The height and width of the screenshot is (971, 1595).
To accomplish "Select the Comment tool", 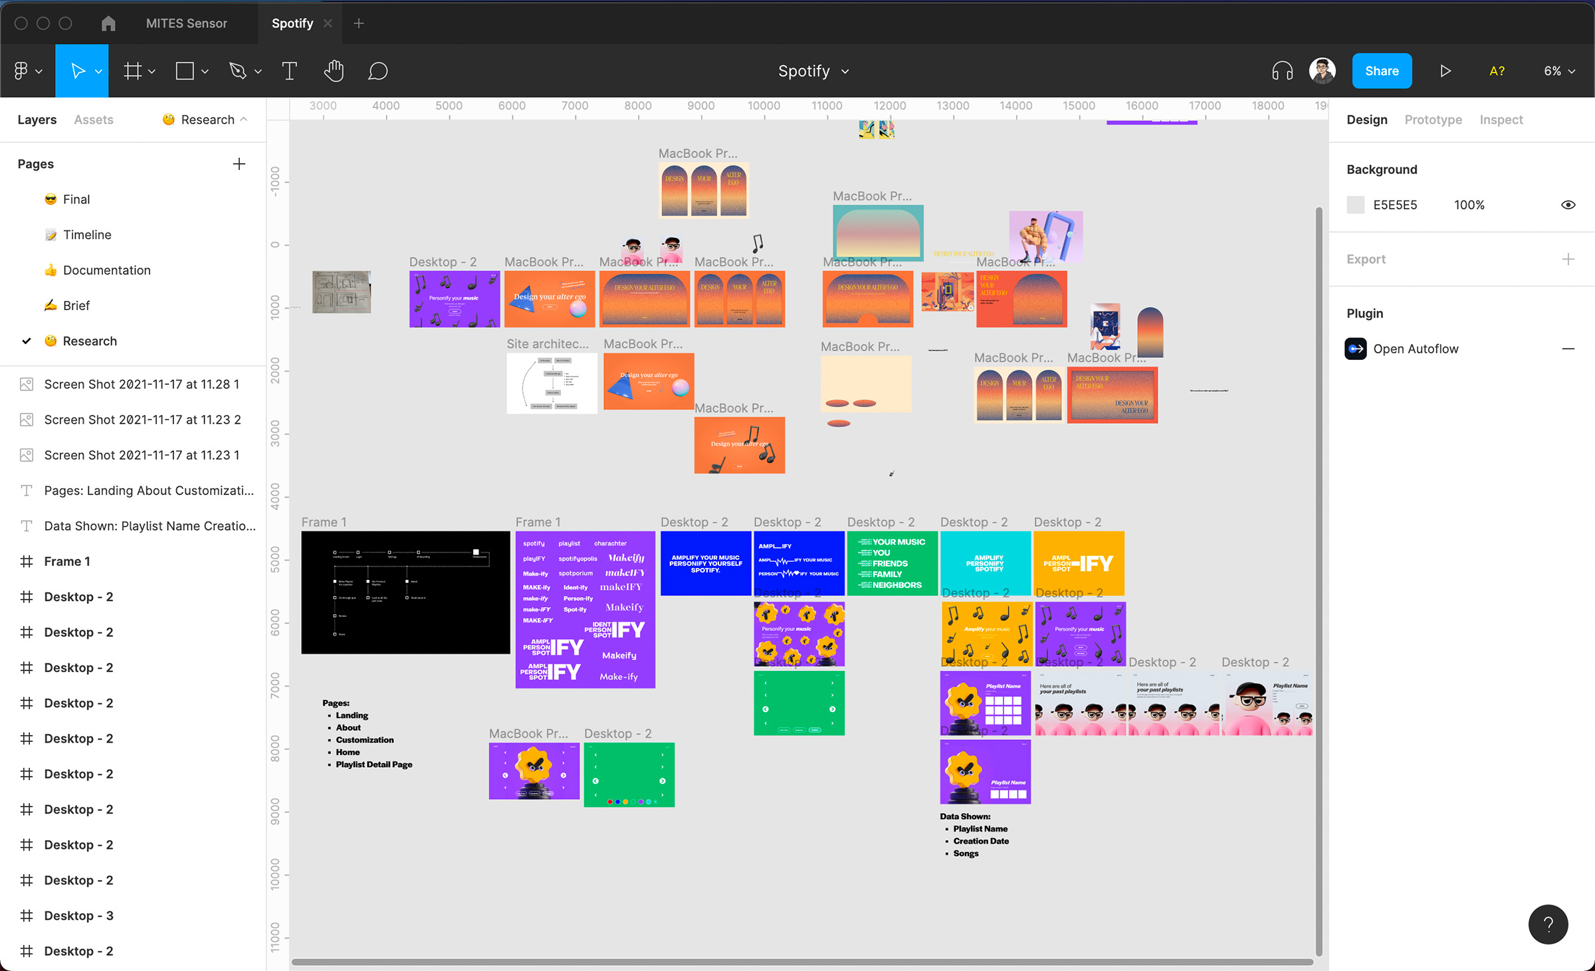I will pos(377,71).
